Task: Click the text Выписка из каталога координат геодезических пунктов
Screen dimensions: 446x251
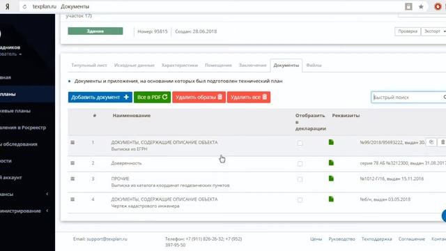Action: [170, 185]
